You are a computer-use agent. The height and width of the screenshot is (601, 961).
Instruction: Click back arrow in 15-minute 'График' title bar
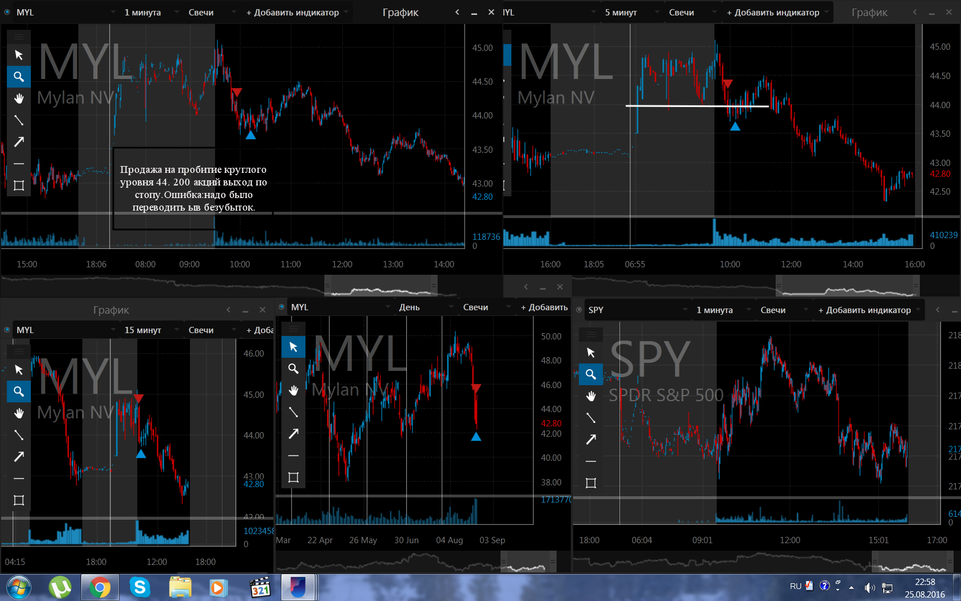[x=228, y=310]
